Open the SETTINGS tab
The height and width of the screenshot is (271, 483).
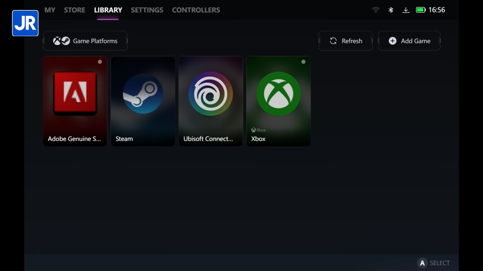tap(147, 10)
